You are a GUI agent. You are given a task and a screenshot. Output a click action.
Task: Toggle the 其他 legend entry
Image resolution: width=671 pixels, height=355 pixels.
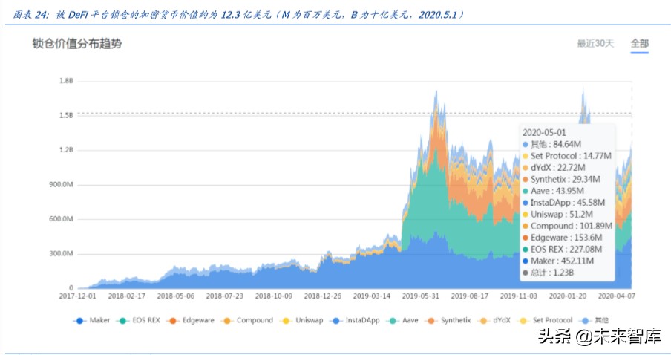point(593,320)
